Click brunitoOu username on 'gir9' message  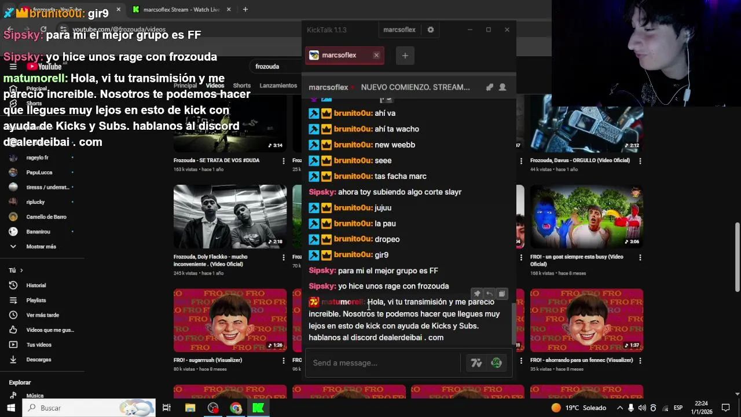coord(353,255)
